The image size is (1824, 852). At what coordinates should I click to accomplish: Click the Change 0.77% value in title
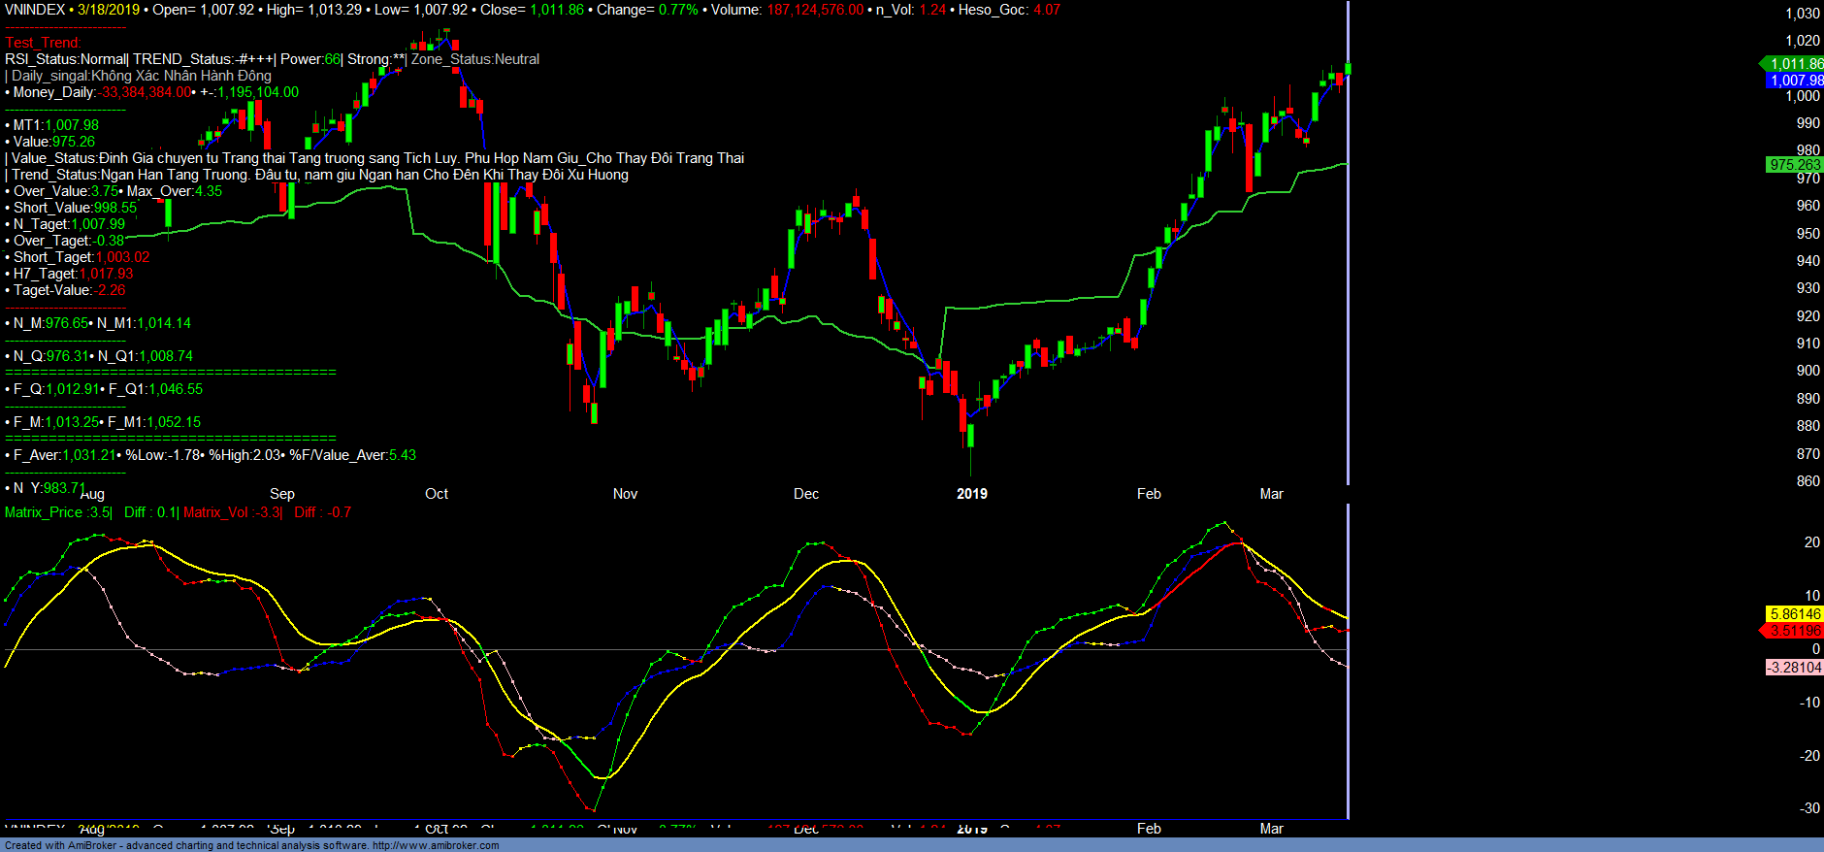[678, 10]
